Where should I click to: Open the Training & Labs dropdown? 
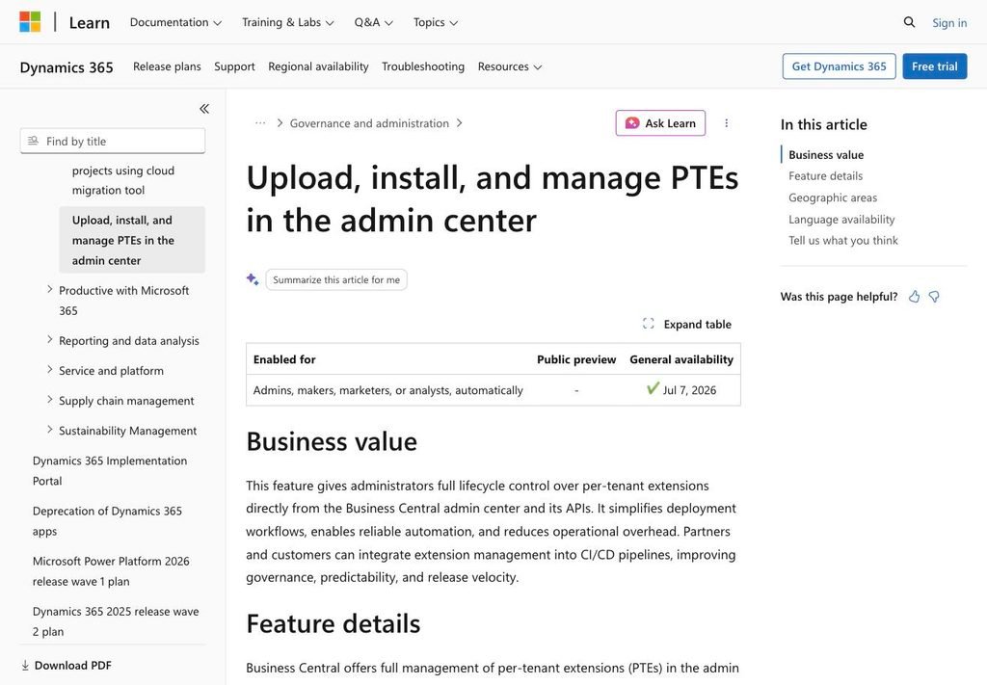287,22
